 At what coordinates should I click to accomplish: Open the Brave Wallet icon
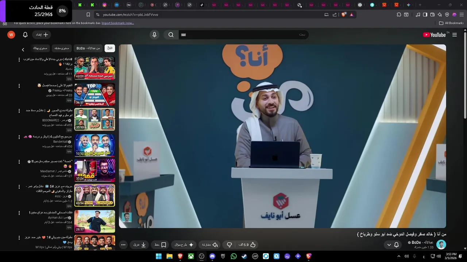(432, 15)
